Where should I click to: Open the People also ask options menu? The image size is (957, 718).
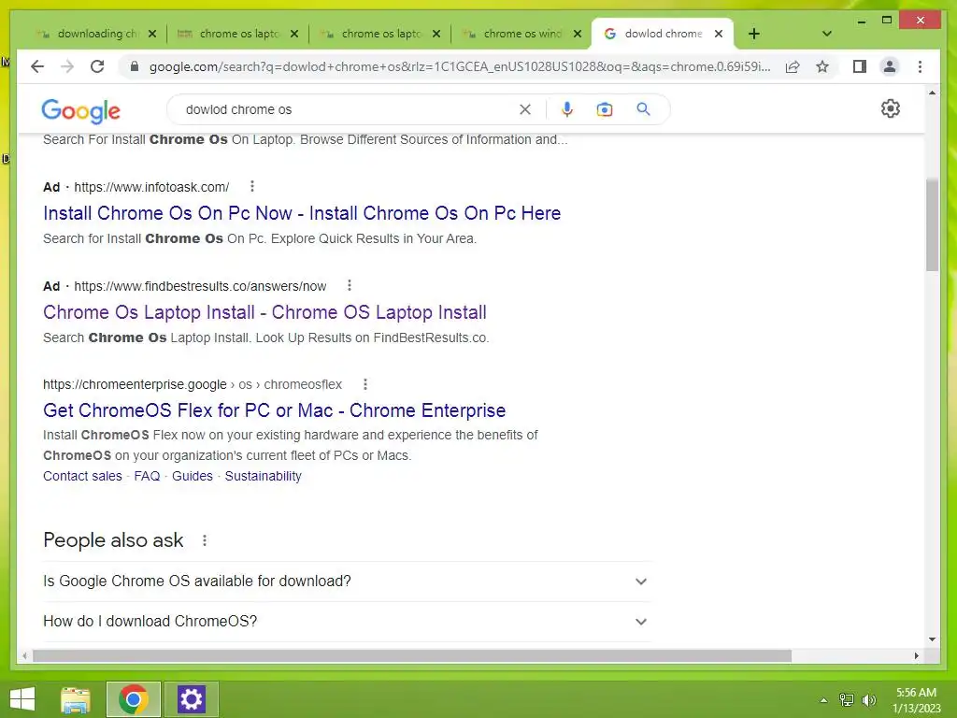205,540
